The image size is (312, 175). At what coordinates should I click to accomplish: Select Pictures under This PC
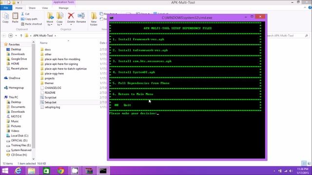point(16,126)
